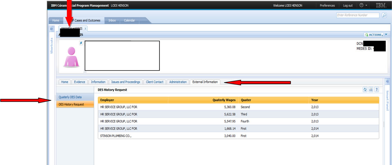Refresh the DES History Request page icon
The image size is (392, 165).
(365, 90)
